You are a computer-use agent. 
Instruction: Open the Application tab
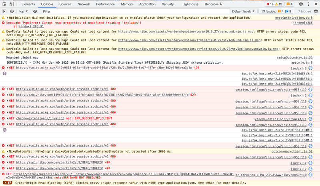147,4
